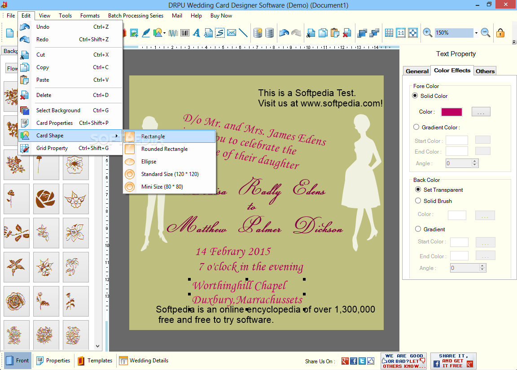Click the Properties bottom tab
This screenshot has width=517, height=370.
pos(53,361)
